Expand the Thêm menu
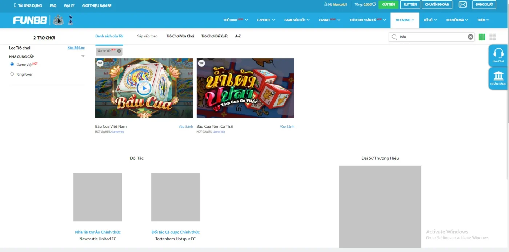Screen dimensions: 509x252 click(483, 20)
